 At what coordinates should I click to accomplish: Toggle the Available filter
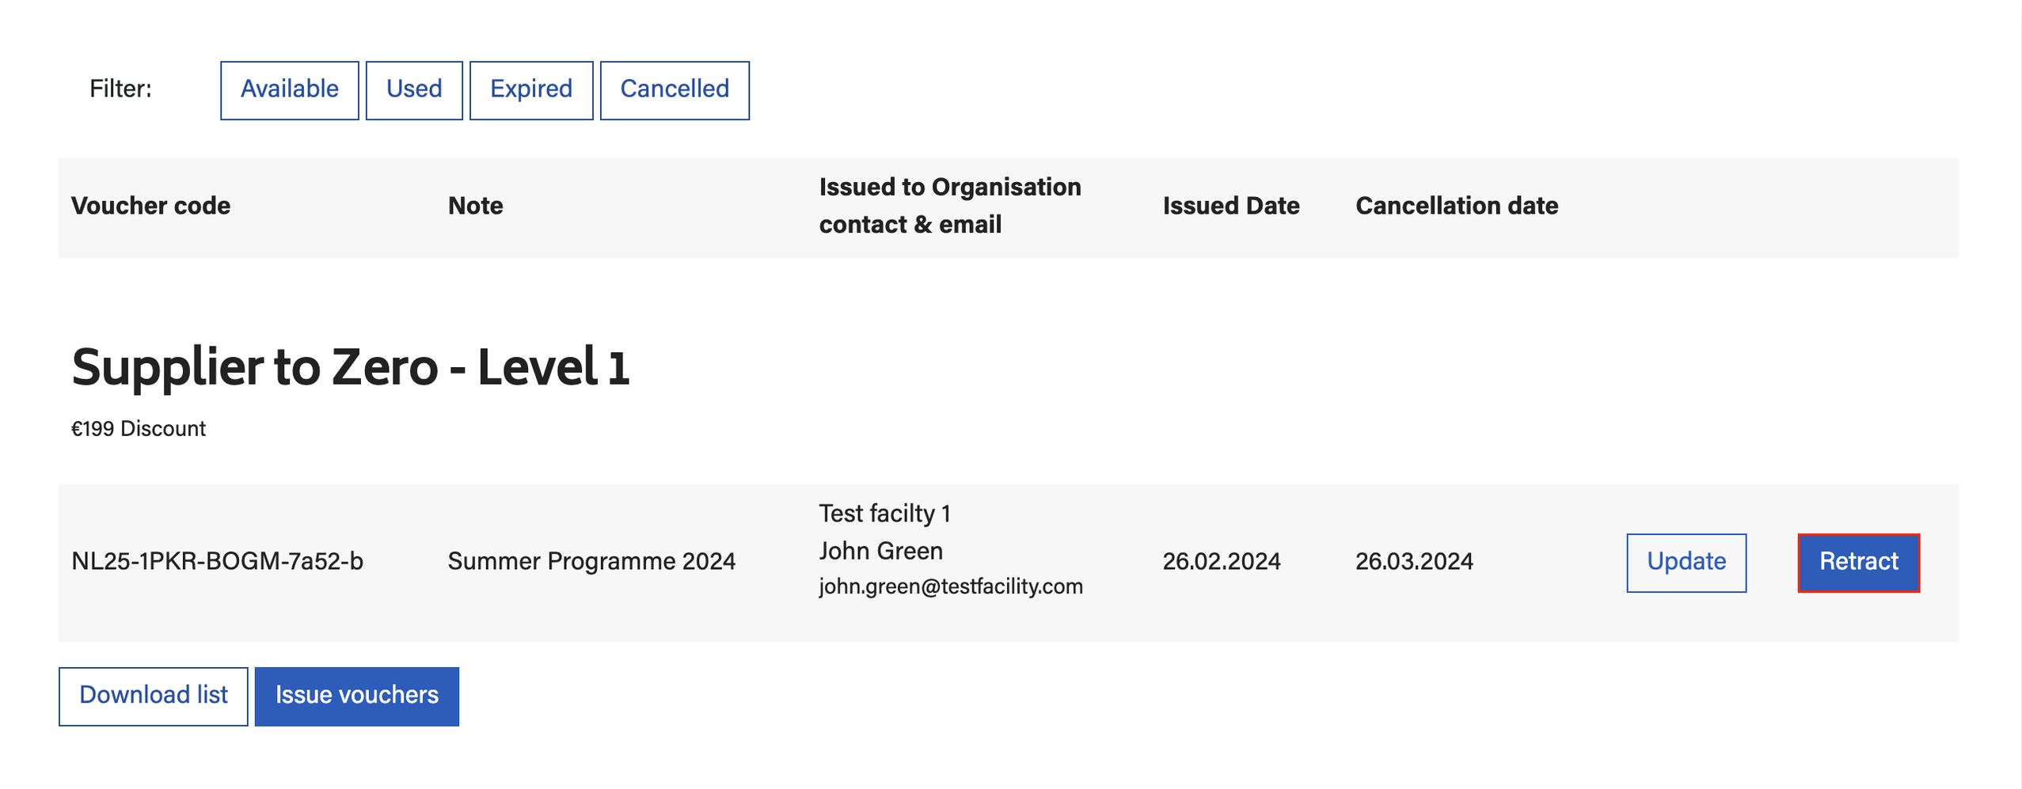tap(289, 89)
